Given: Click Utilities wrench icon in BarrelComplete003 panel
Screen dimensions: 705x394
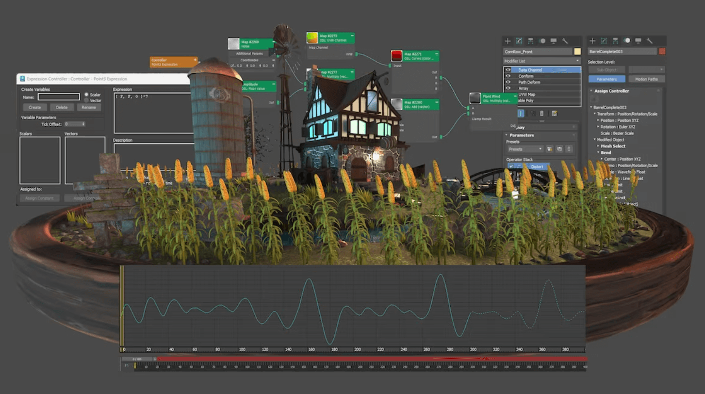Looking at the screenshot, I should [650, 41].
